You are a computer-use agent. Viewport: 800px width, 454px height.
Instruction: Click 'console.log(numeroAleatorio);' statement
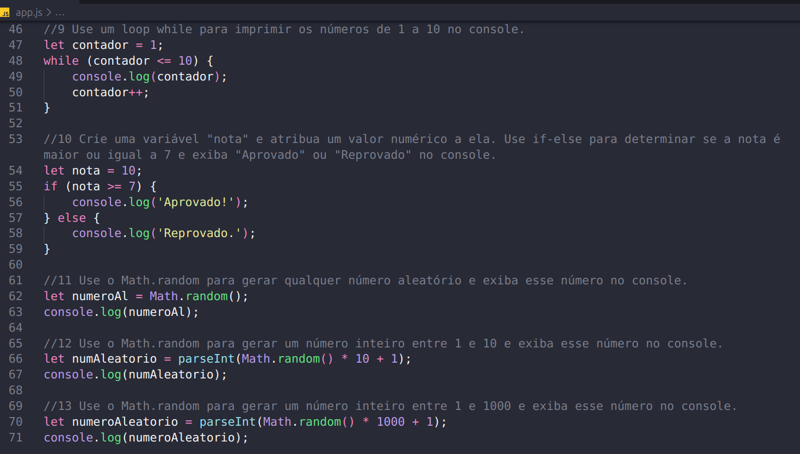coord(146,438)
